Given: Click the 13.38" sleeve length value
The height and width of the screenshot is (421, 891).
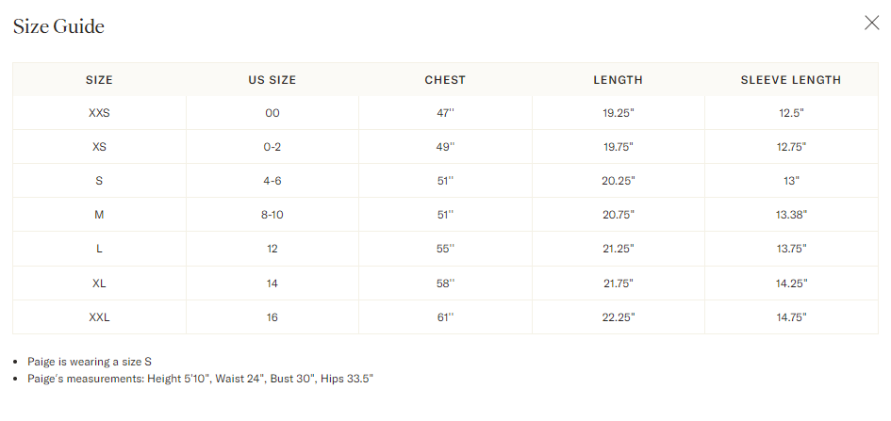Looking at the screenshot, I should [791, 215].
